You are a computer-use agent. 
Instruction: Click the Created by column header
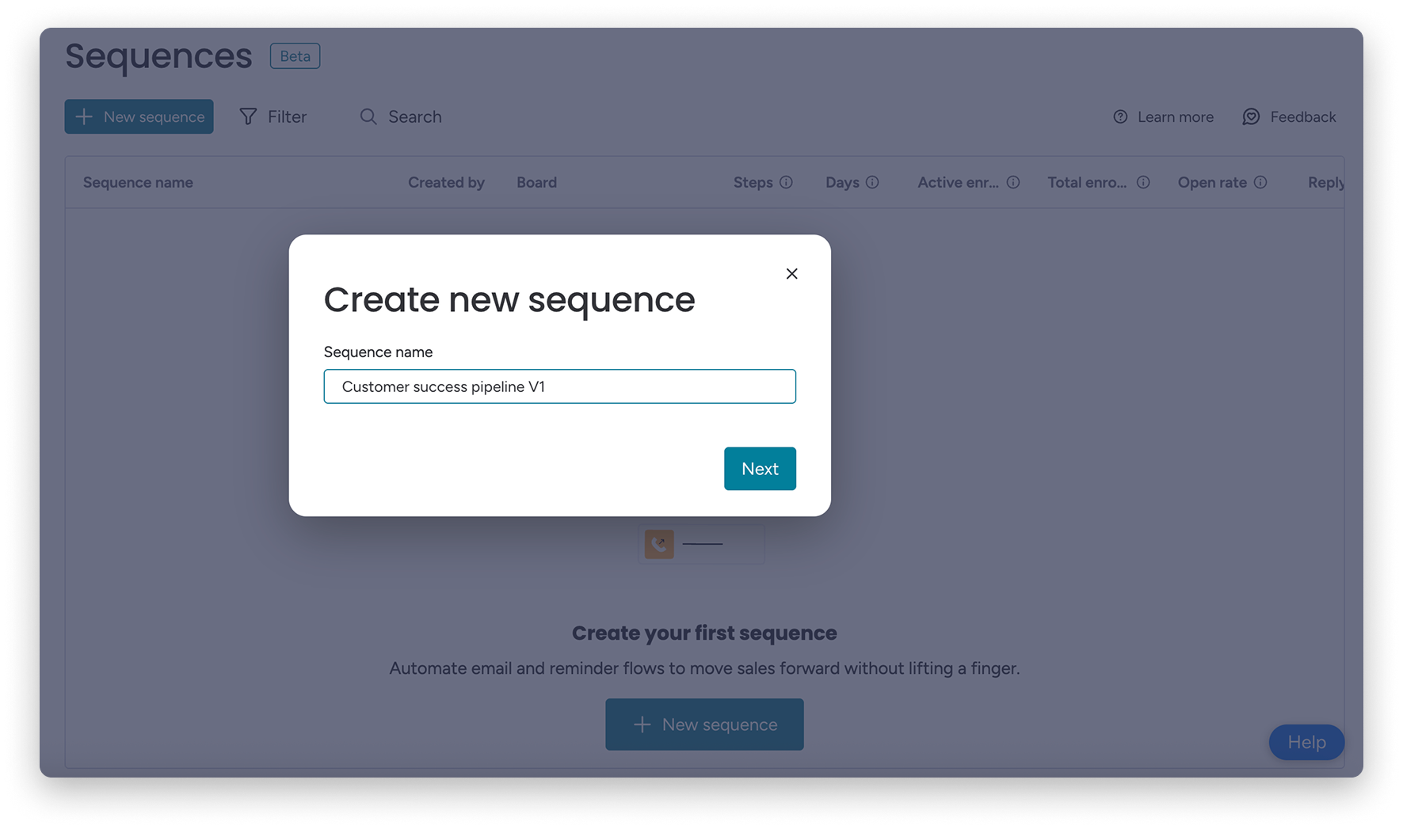446,182
